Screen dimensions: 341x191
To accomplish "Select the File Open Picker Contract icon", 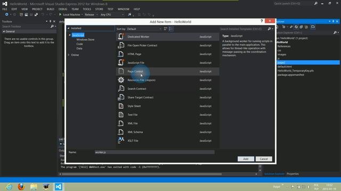I will click(121, 45).
